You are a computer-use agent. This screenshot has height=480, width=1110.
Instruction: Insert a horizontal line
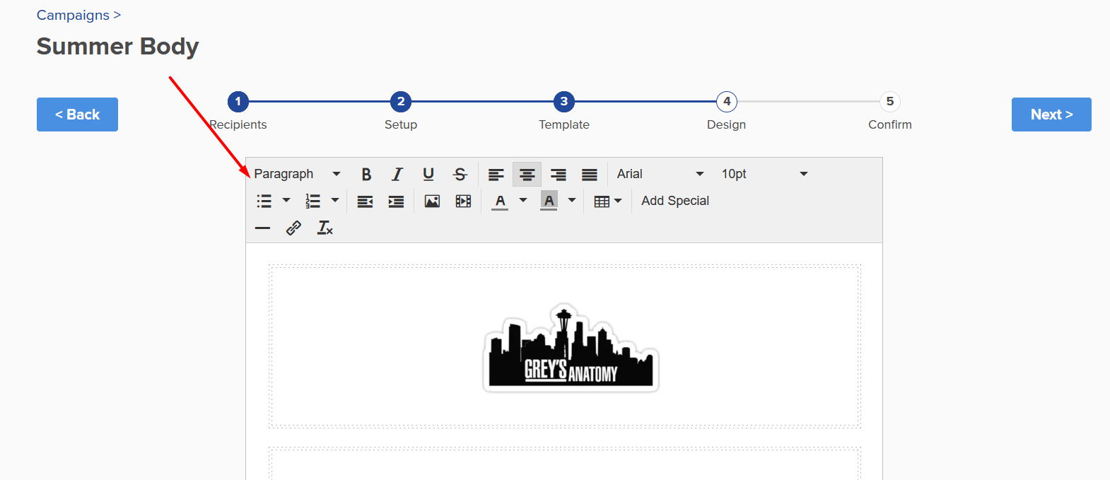tap(263, 228)
